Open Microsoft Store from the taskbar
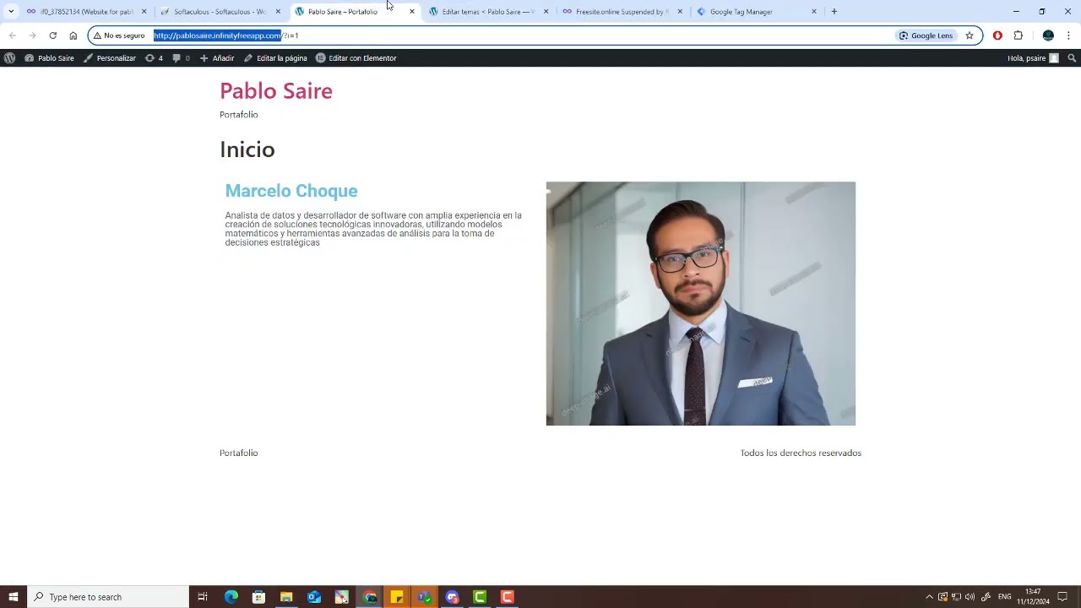Viewport: 1081px width, 608px height. [x=259, y=597]
